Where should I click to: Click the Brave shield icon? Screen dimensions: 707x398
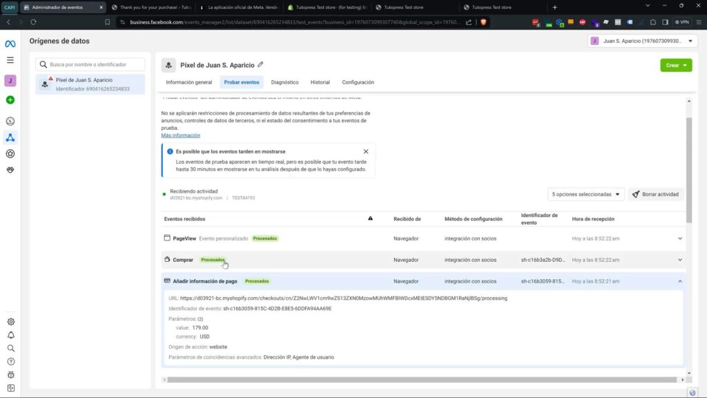[483, 21]
